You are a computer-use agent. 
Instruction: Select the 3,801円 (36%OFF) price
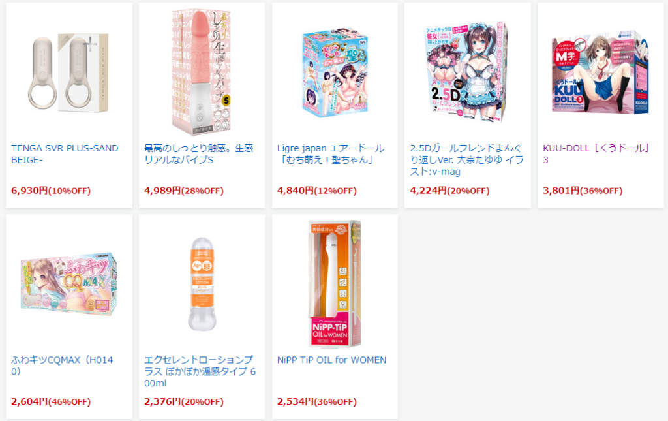point(583,191)
